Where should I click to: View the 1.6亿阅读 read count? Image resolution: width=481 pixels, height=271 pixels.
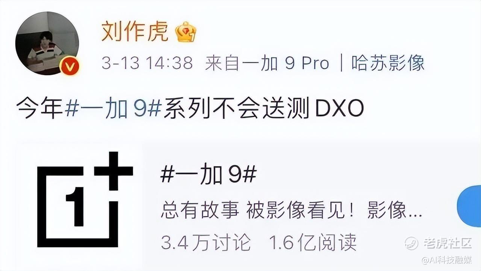point(312,242)
